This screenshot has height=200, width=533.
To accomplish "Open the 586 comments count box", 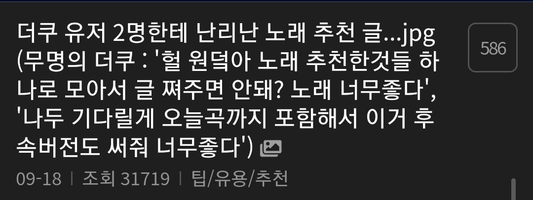I will (493, 48).
